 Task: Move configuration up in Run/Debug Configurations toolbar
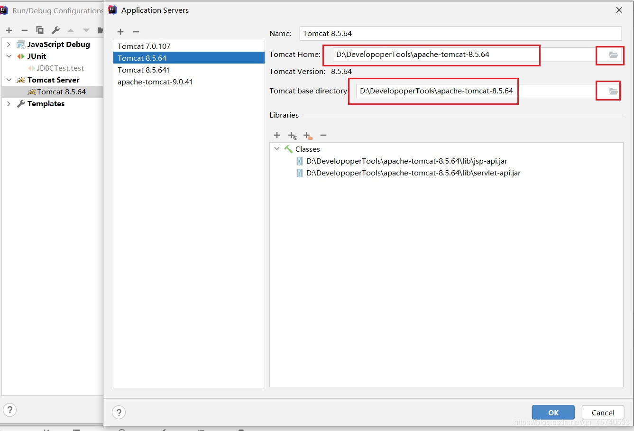[71, 30]
